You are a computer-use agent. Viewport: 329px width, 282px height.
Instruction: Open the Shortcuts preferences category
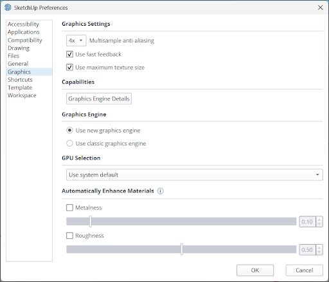[20, 80]
